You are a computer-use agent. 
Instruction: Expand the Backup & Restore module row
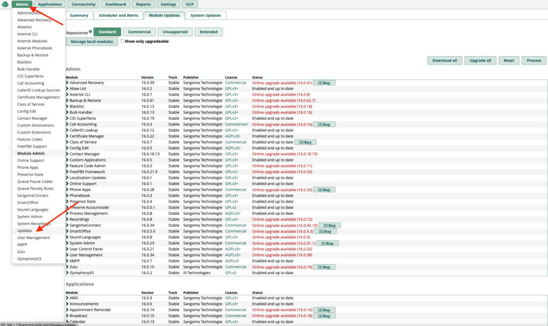85,100
